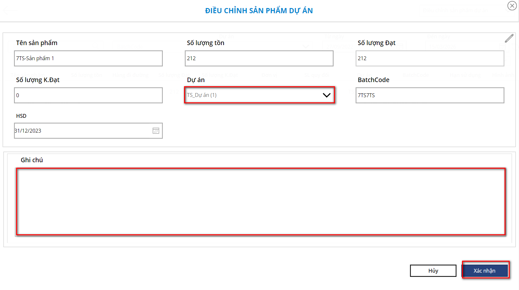The image size is (519, 290).
Task: Open the HSD calendar picker icon
Action: (x=156, y=131)
